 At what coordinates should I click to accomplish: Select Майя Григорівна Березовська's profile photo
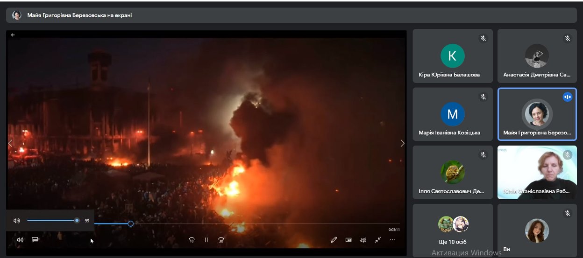[x=537, y=114]
